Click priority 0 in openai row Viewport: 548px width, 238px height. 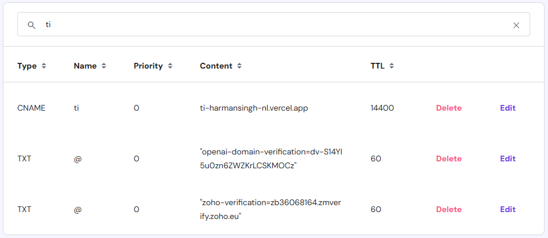(x=136, y=159)
